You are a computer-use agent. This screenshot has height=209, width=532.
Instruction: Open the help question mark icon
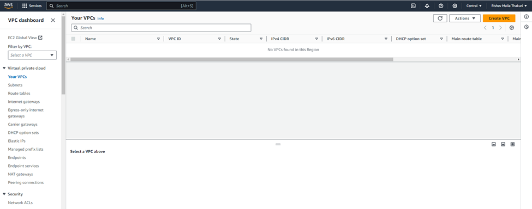click(441, 6)
